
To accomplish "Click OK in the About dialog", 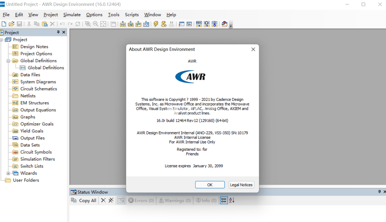I will click(210, 185).
